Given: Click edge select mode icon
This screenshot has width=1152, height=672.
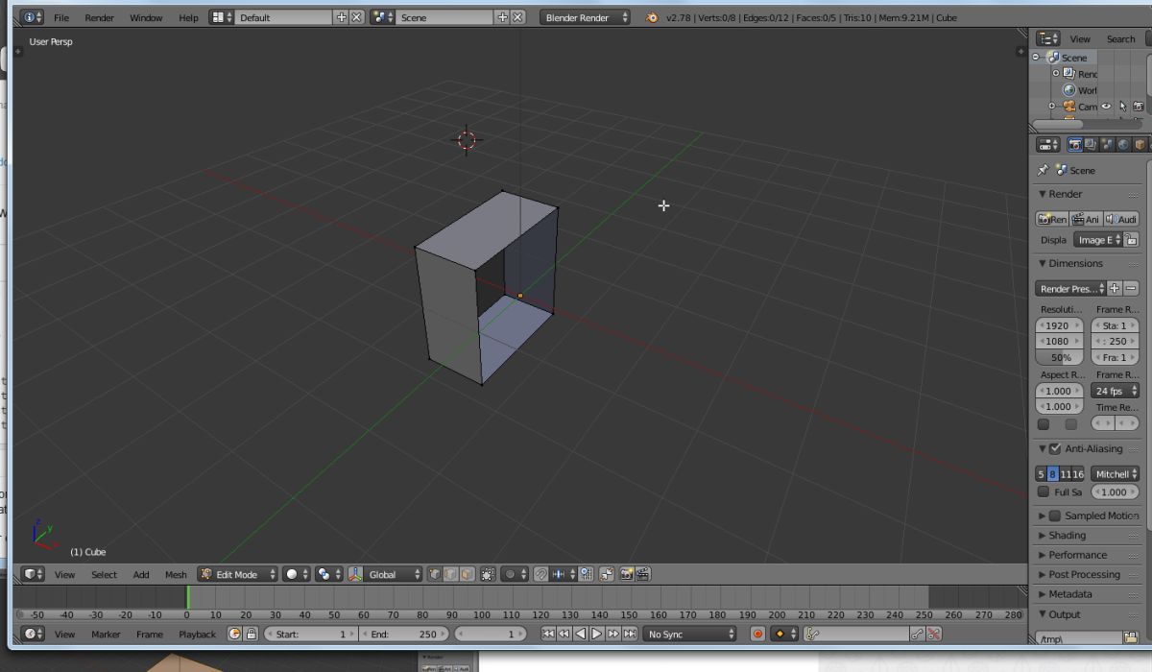Looking at the screenshot, I should coord(450,574).
